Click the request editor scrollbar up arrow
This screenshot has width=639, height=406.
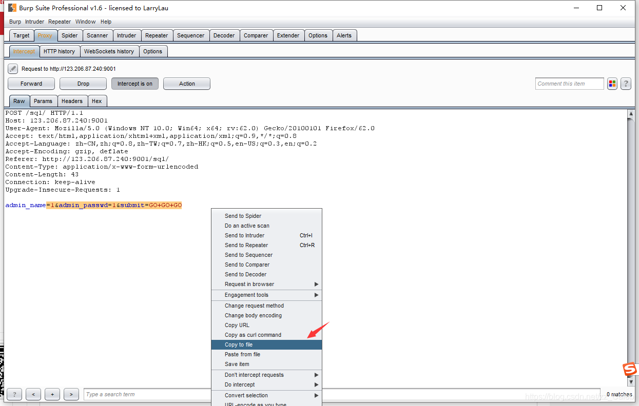pyautogui.click(x=631, y=113)
